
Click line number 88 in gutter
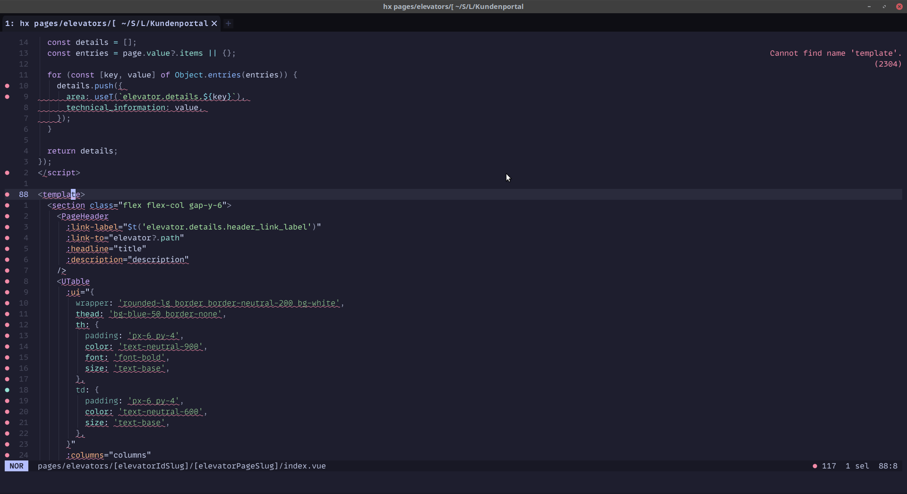click(x=24, y=195)
